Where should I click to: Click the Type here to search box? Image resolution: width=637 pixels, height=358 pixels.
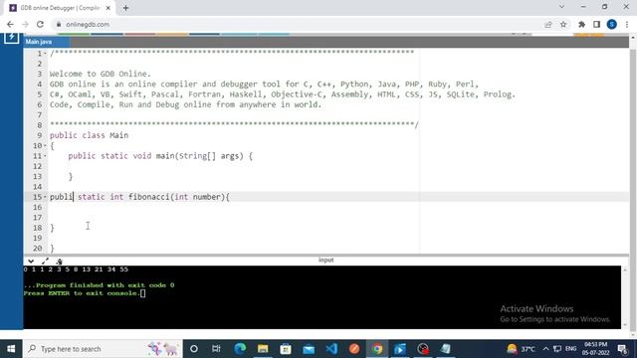pos(103,349)
